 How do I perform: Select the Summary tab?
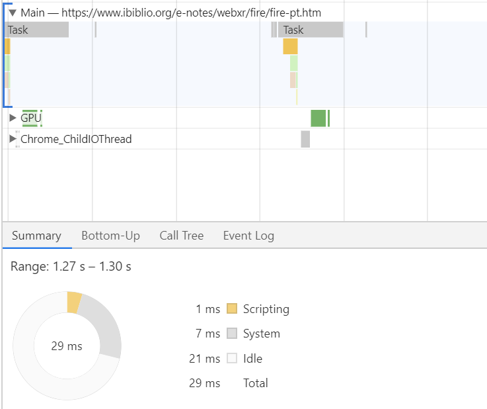click(36, 236)
